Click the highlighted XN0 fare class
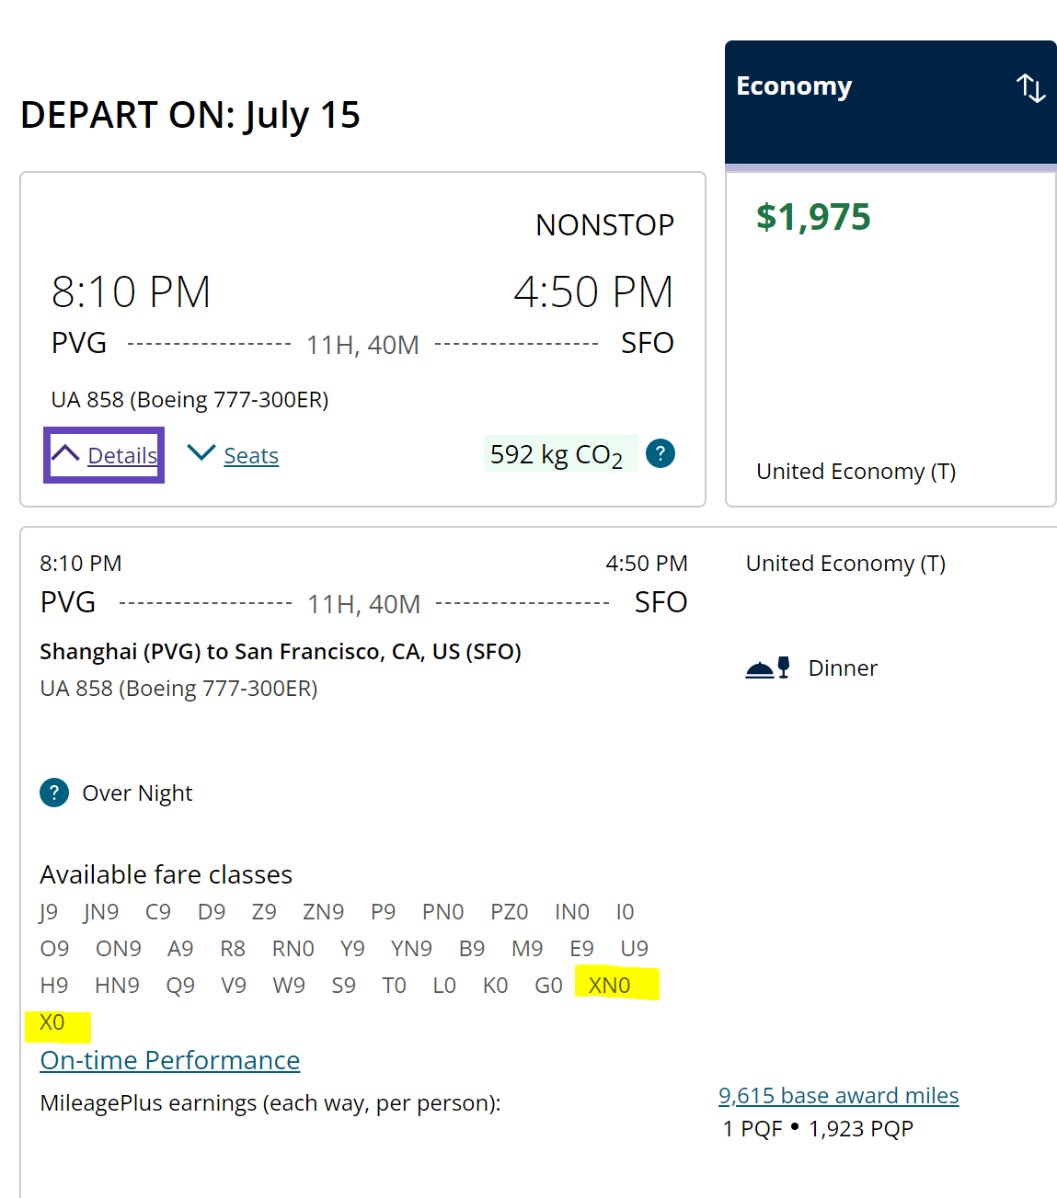Viewport: 1057px width, 1198px height. pyautogui.click(x=610, y=986)
